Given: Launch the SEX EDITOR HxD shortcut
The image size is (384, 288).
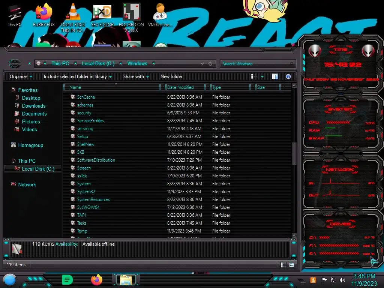Looking at the screenshot, I should click(x=102, y=15).
